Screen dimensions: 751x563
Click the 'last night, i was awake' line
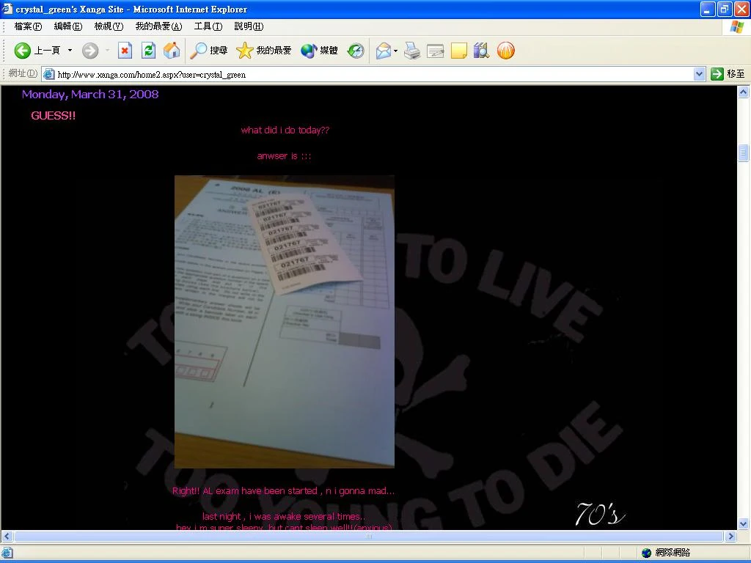tap(284, 517)
